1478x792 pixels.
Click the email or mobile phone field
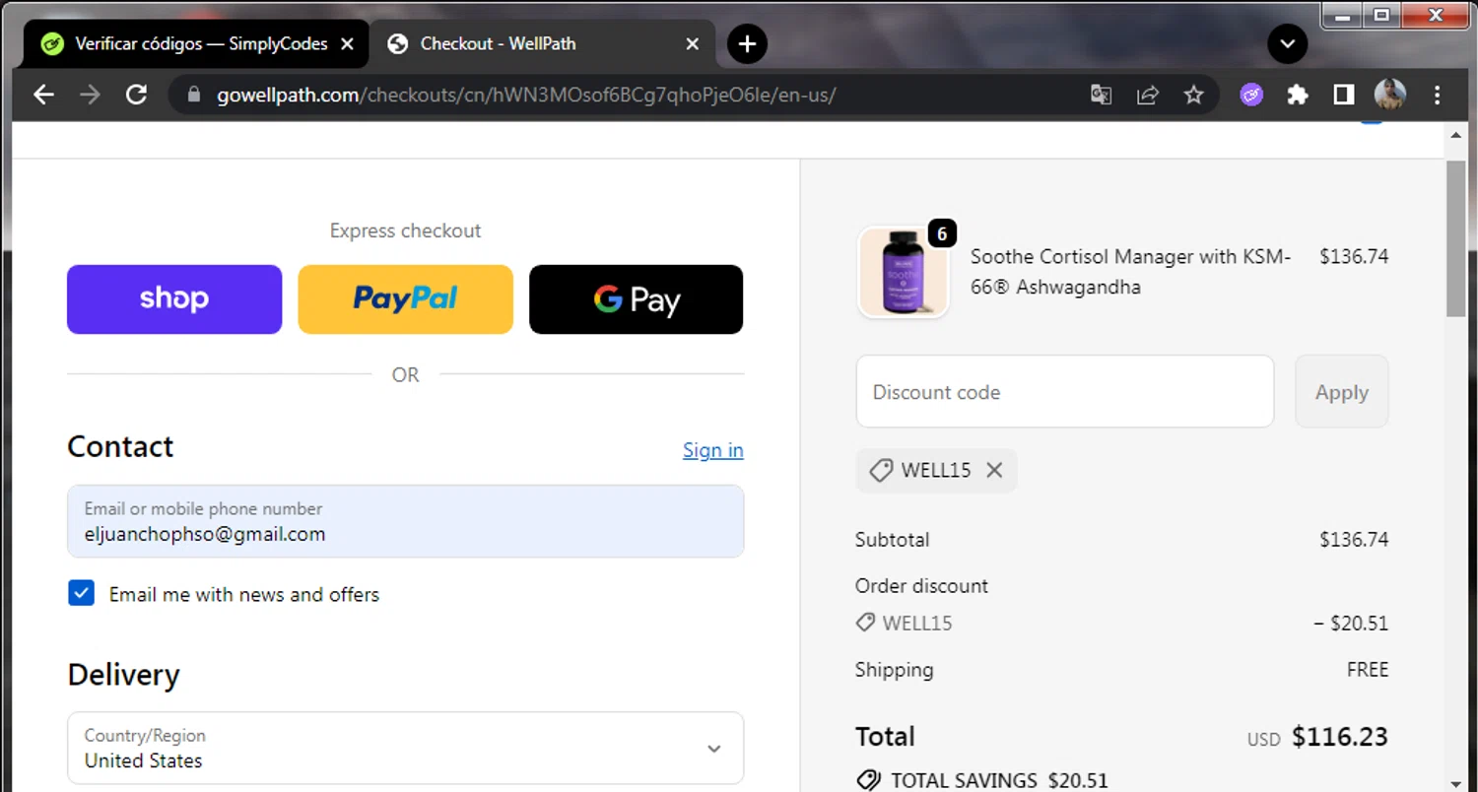click(x=405, y=521)
